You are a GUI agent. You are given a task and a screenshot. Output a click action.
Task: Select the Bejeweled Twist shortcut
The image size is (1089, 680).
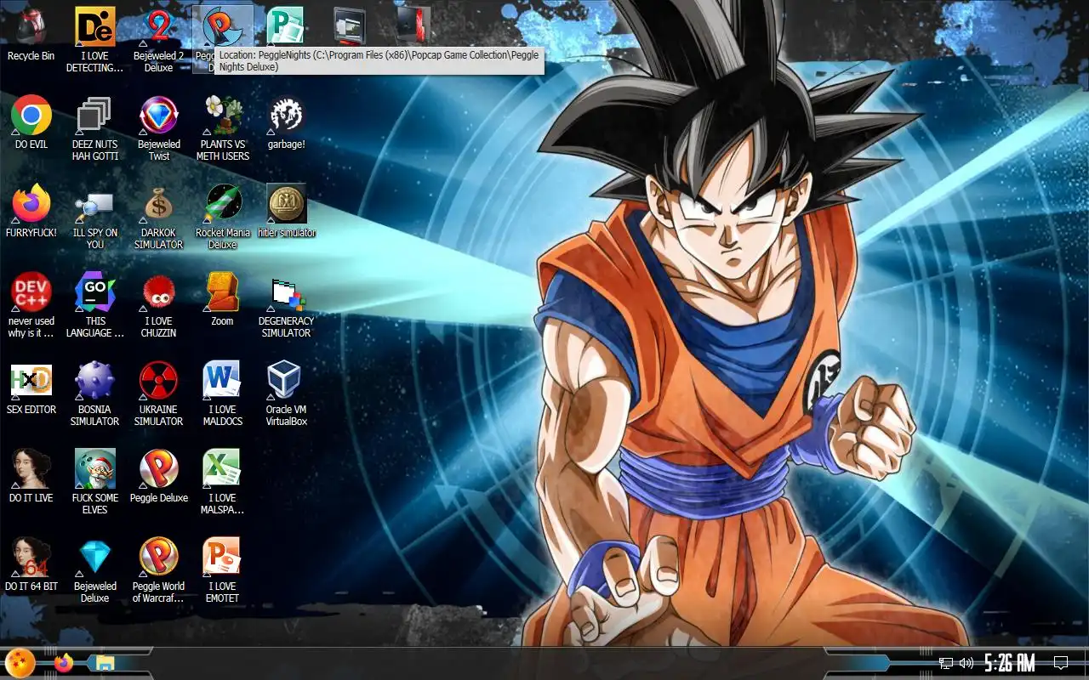(159, 128)
